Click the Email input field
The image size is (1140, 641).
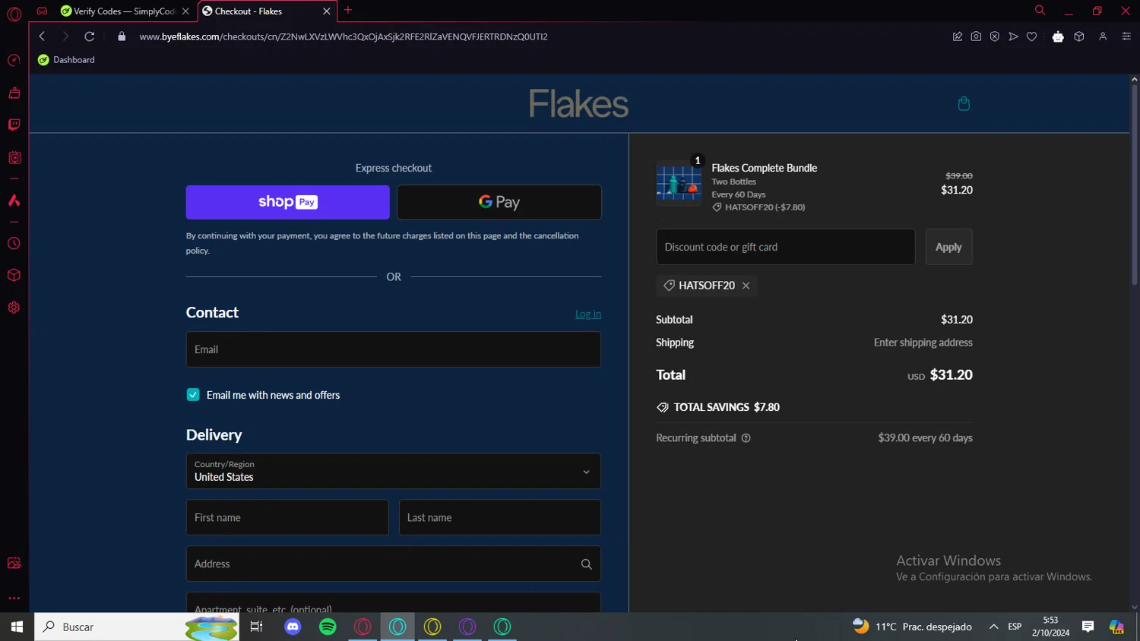point(394,349)
